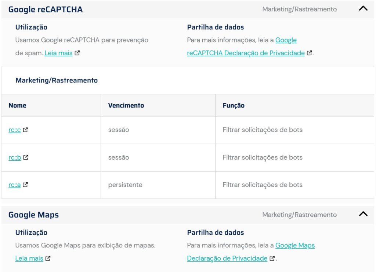The image size is (376, 272).
Task: Click external icon after Google Maps privacy link
Action: point(272,258)
